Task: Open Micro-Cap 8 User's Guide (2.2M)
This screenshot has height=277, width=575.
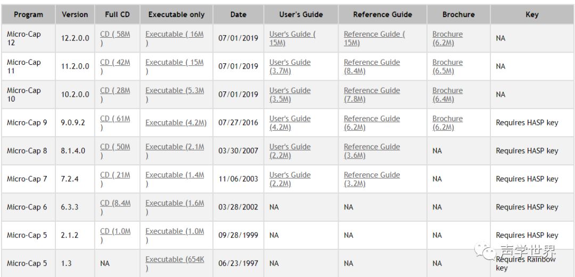Action: [290, 147]
